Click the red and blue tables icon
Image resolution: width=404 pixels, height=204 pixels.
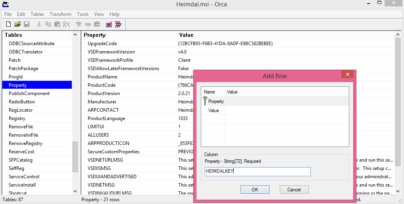(118, 24)
